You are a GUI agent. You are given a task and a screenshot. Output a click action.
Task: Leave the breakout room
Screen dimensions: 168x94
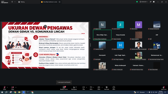coord(164,88)
